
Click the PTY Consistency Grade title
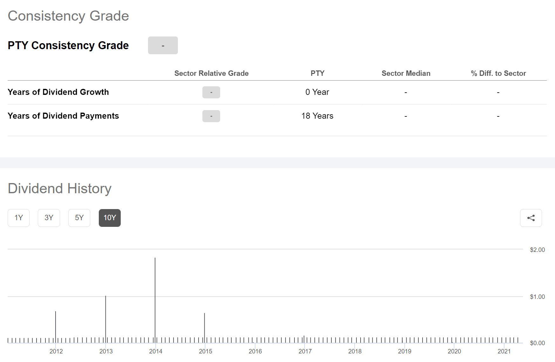pos(68,45)
